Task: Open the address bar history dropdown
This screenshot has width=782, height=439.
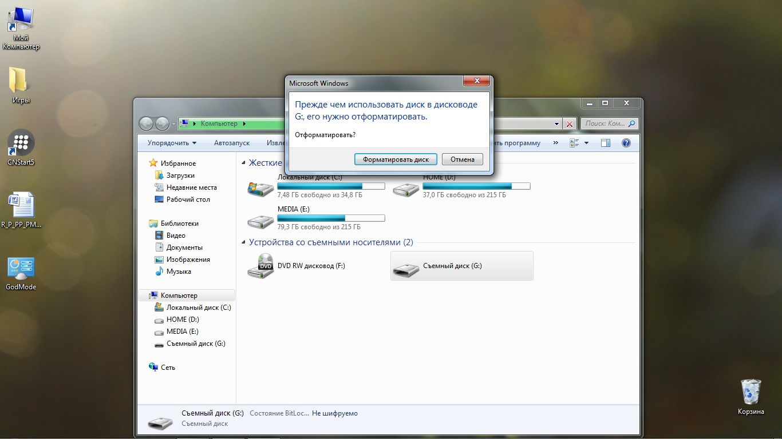Action: tap(557, 124)
